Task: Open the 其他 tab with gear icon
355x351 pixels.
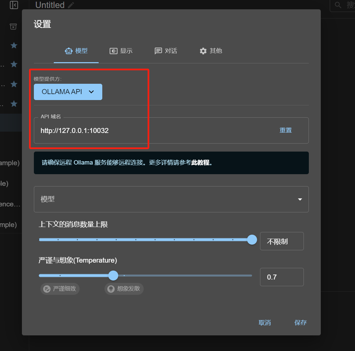Action: click(211, 51)
